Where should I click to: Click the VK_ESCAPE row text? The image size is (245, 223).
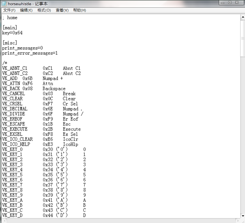[x=37, y=124]
